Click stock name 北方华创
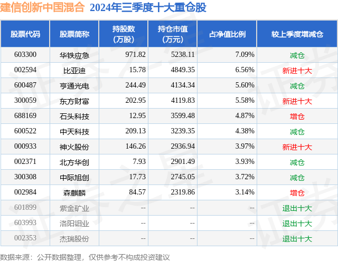This screenshot has width=338, height=262. tap(74, 162)
